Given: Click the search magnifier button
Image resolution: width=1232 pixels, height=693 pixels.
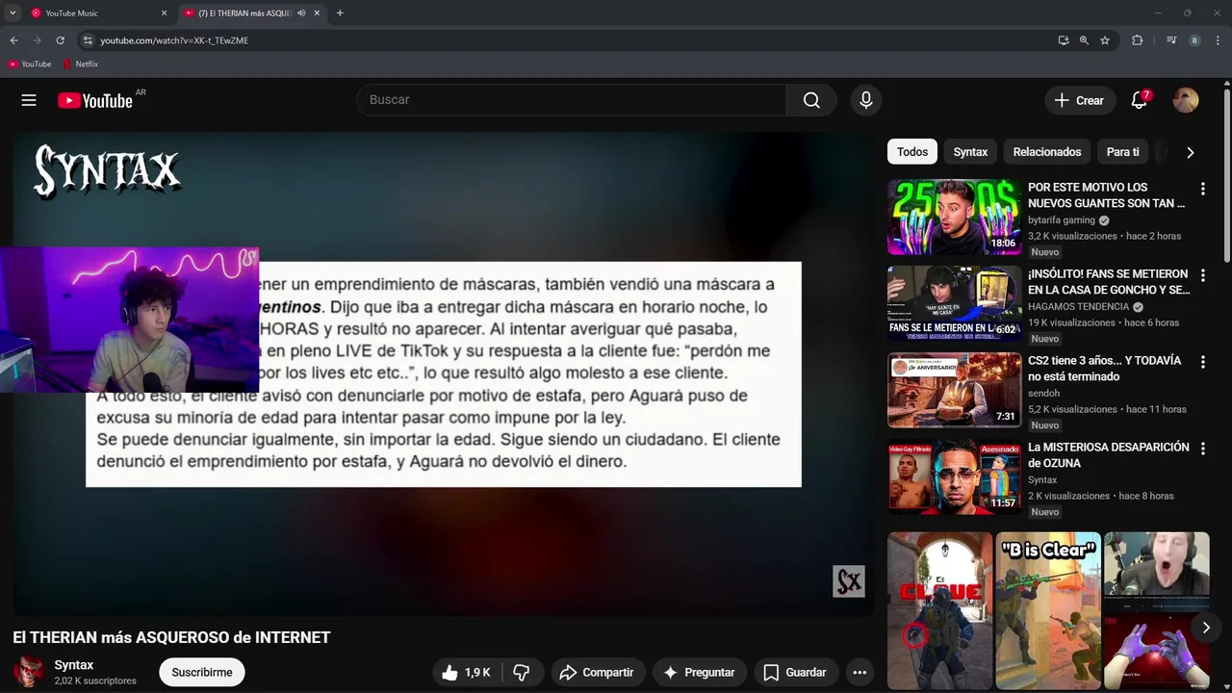Looking at the screenshot, I should (x=811, y=100).
